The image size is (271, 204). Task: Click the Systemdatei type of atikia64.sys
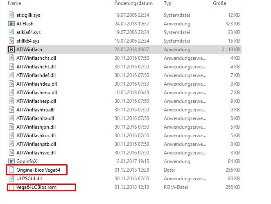coord(177,32)
